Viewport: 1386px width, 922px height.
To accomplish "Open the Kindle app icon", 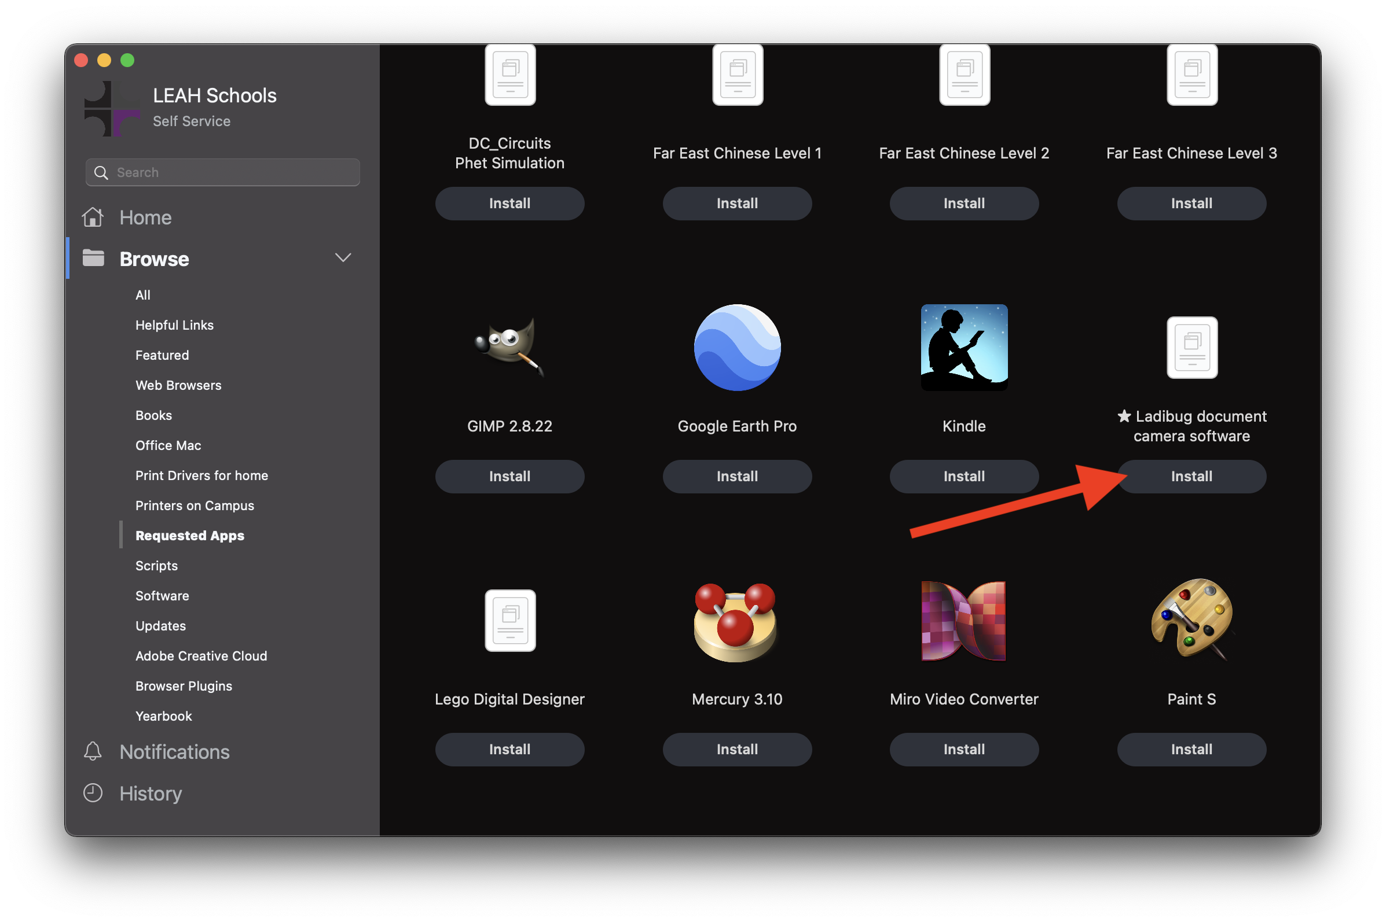I will (964, 348).
